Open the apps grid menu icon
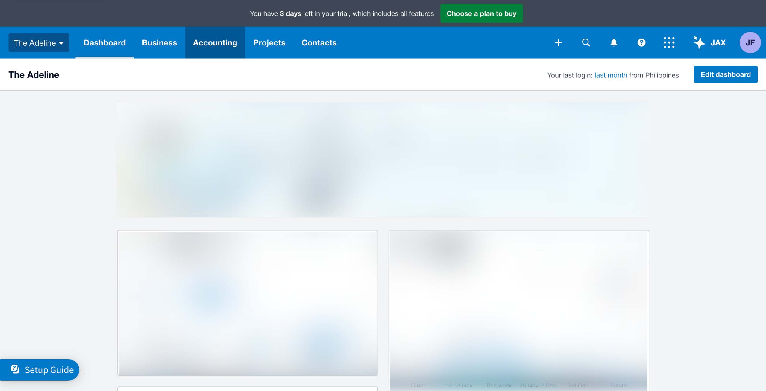This screenshot has height=391, width=766. (x=669, y=43)
